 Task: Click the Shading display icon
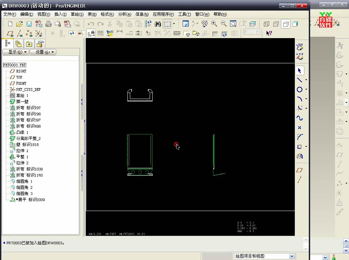pyautogui.click(x=295, y=24)
